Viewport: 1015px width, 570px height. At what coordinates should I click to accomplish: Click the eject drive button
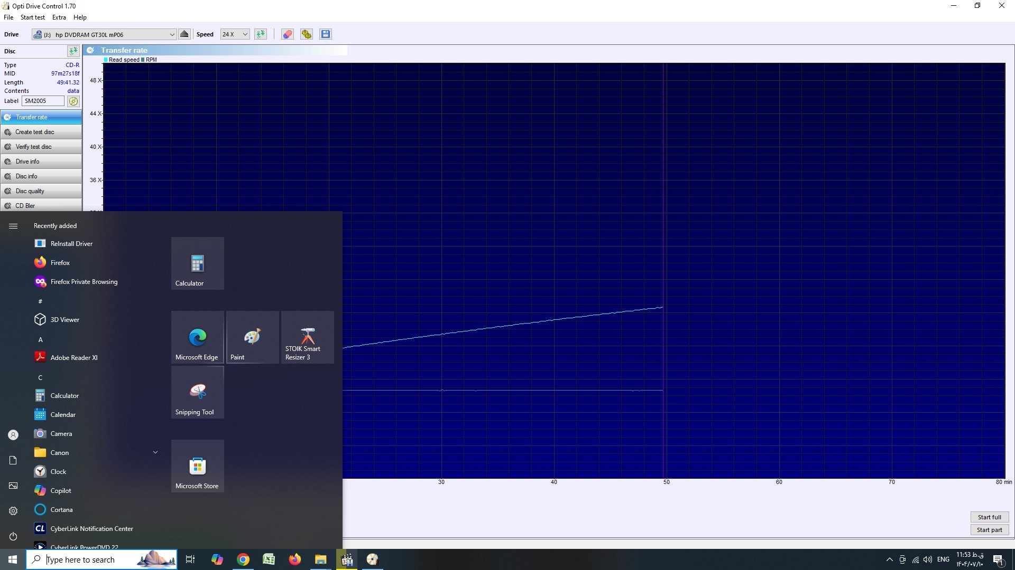pyautogui.click(x=184, y=34)
